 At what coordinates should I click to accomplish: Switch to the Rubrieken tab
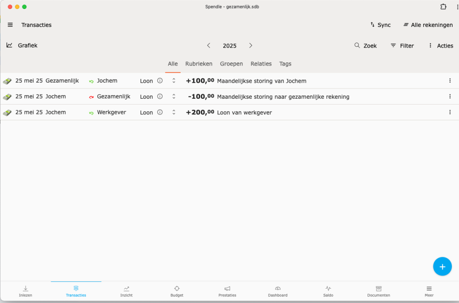point(199,64)
